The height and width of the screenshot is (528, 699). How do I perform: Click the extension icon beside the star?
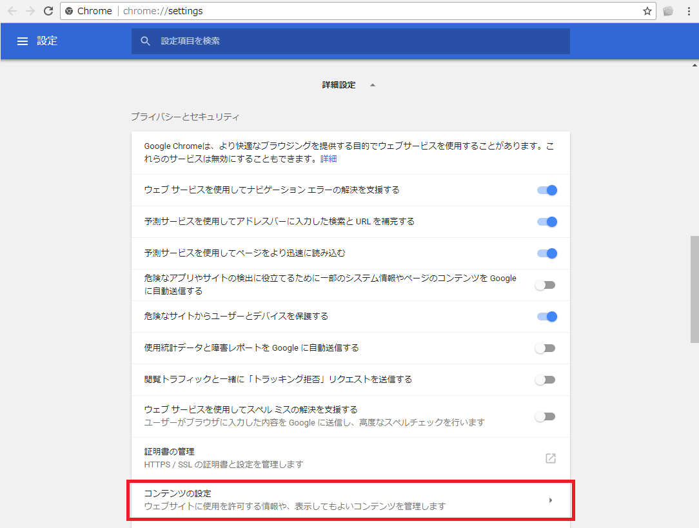coord(668,11)
